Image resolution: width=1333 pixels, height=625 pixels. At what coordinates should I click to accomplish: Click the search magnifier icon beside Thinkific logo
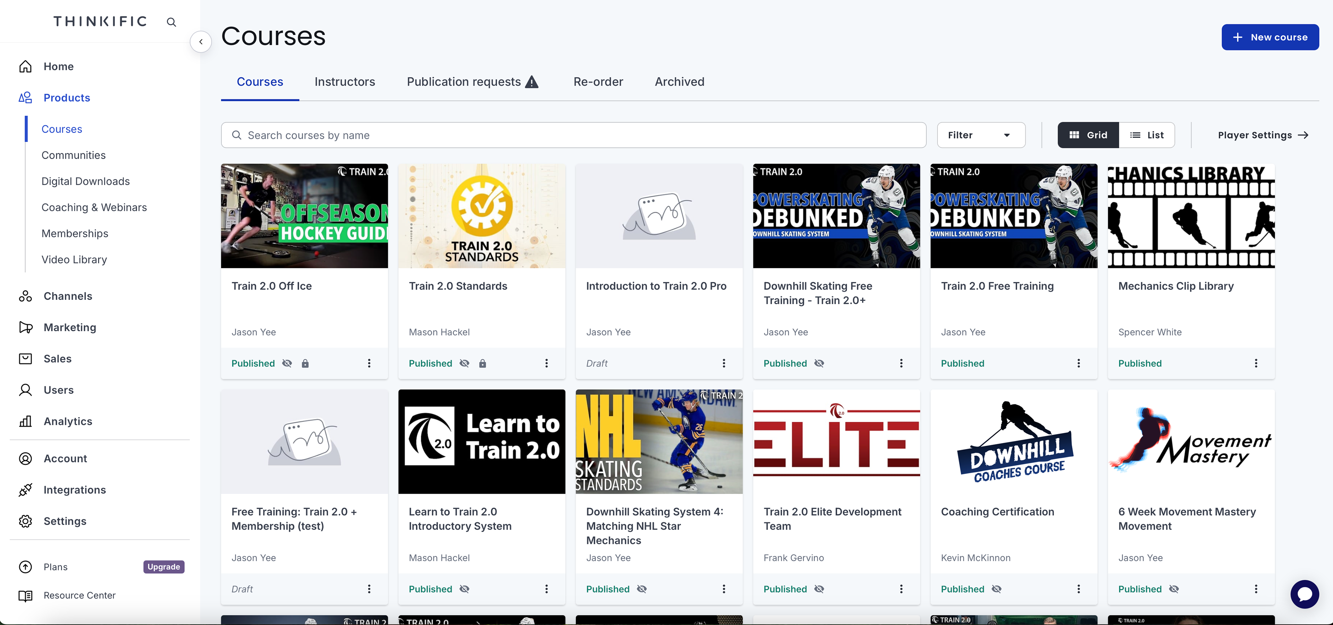click(x=171, y=22)
